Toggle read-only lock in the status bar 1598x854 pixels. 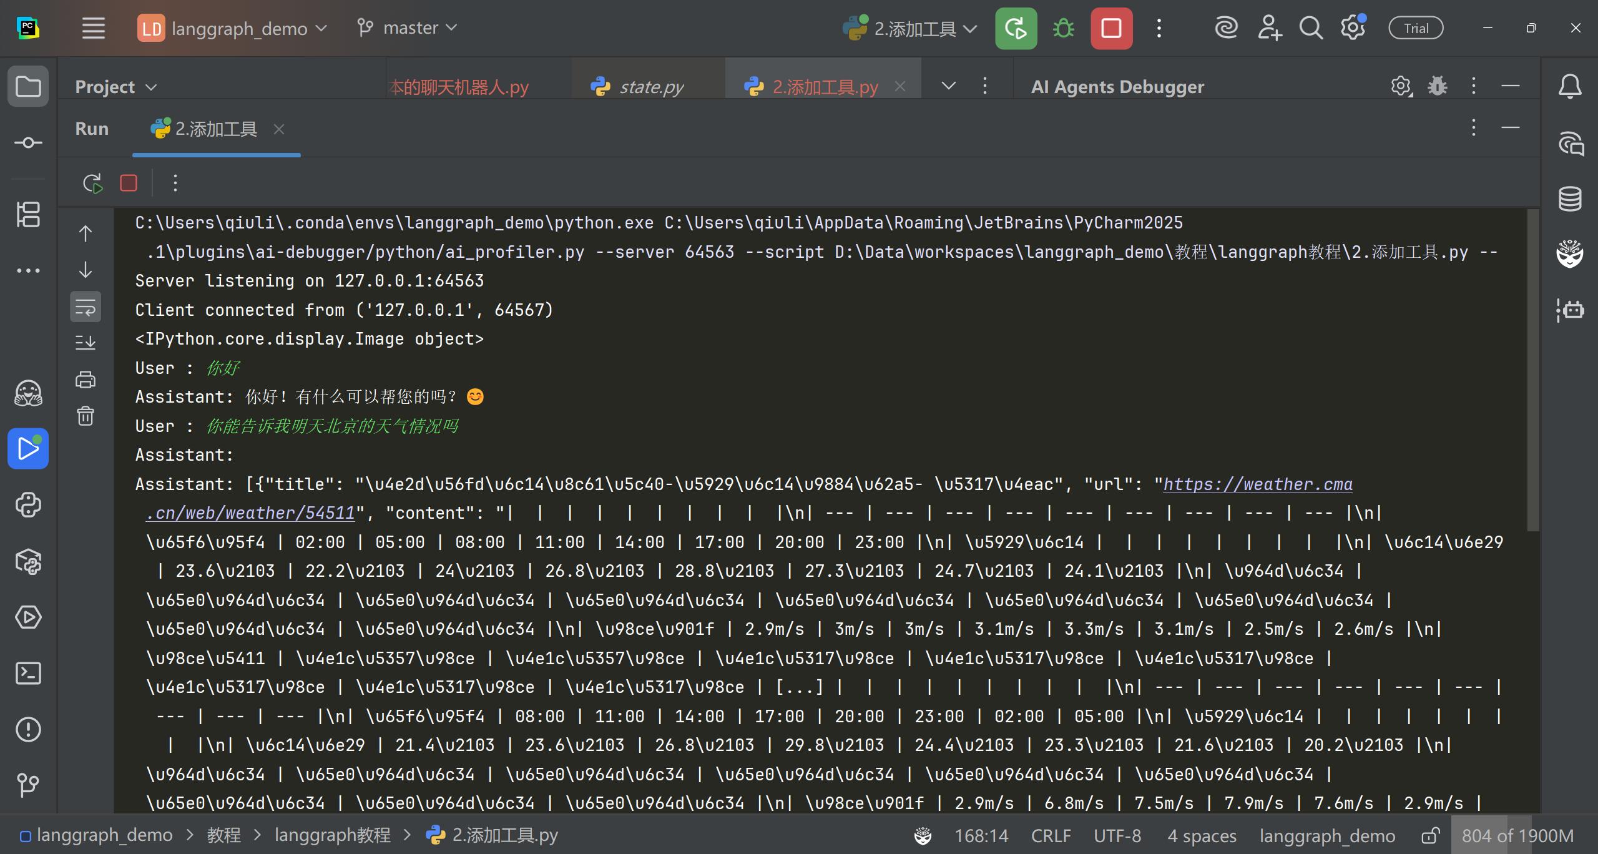point(1429,835)
